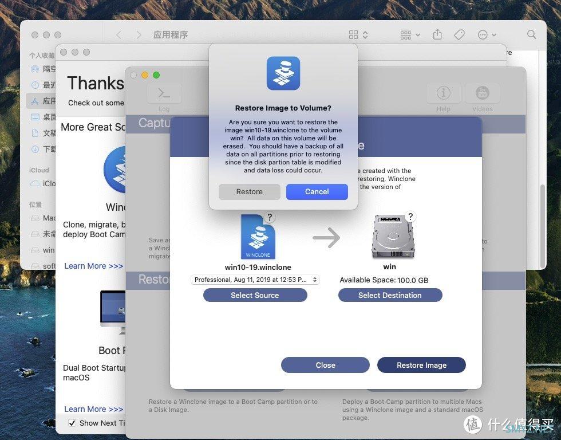Screen dimensions: 561x440
Task: Open the Videos icon in Winclone toolbar
Action: pyautogui.click(x=482, y=93)
